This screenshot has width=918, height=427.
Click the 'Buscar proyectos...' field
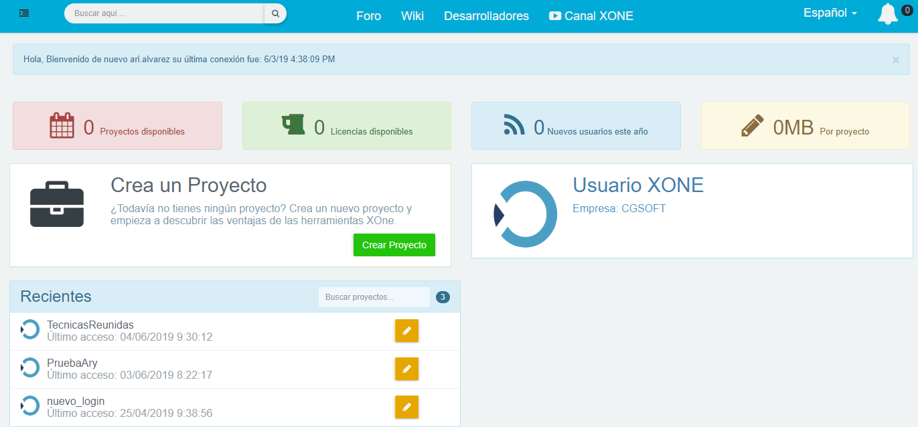click(374, 297)
